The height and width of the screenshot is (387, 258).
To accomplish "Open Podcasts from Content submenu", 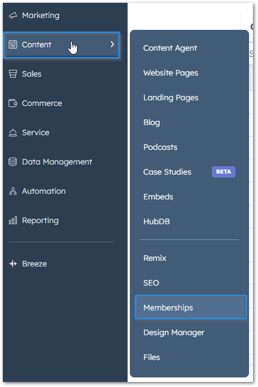I will tap(160, 147).
